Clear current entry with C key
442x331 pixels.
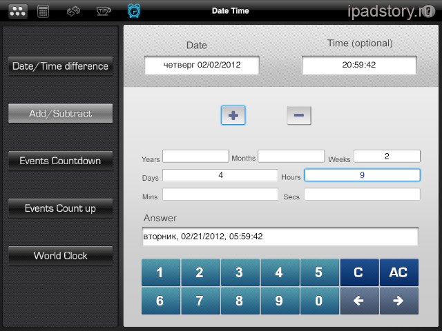(x=360, y=272)
